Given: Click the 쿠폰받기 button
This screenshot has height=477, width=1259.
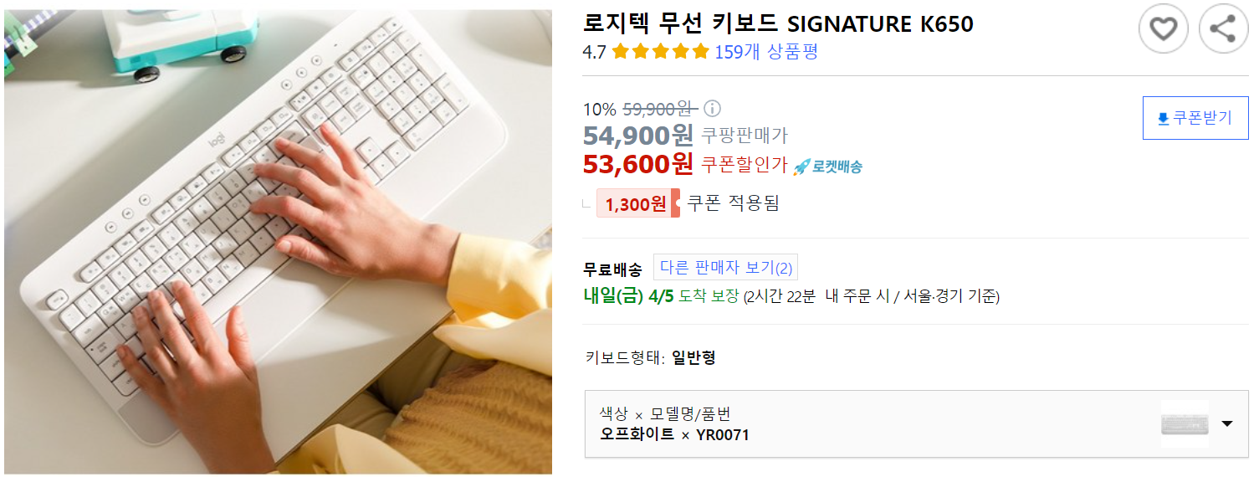Looking at the screenshot, I should [1195, 118].
